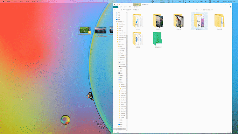This screenshot has width=238, height=134.
Task: Open the music-note folder in file pane
Action: click(x=138, y=21)
